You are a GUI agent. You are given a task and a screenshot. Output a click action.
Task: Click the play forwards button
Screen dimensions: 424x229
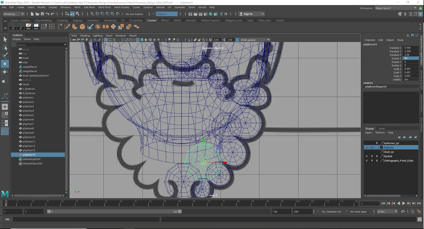click(x=404, y=203)
